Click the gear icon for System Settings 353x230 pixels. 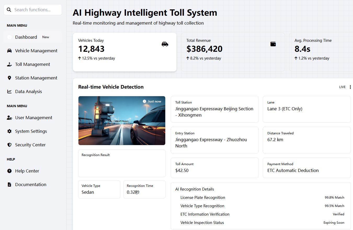click(9, 131)
